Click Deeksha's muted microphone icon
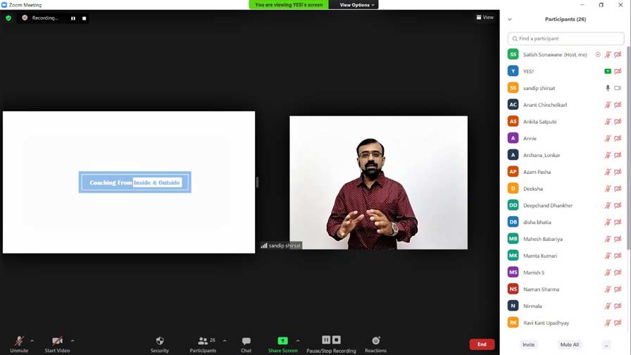The image size is (631, 355). 608,189
